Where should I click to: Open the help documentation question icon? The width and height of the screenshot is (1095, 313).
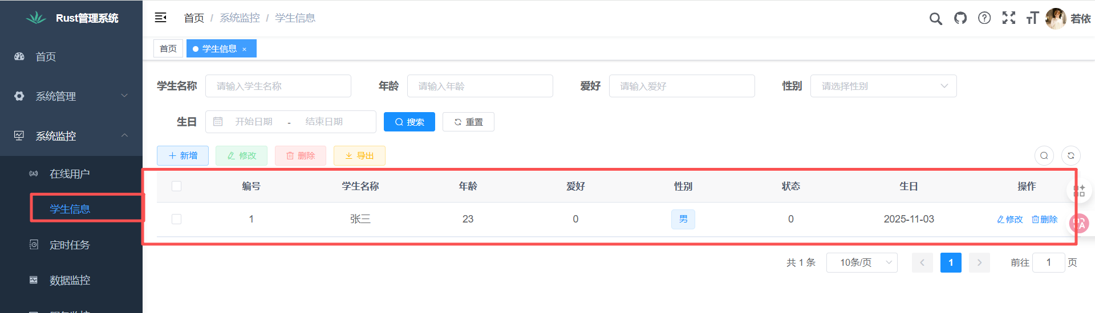984,18
